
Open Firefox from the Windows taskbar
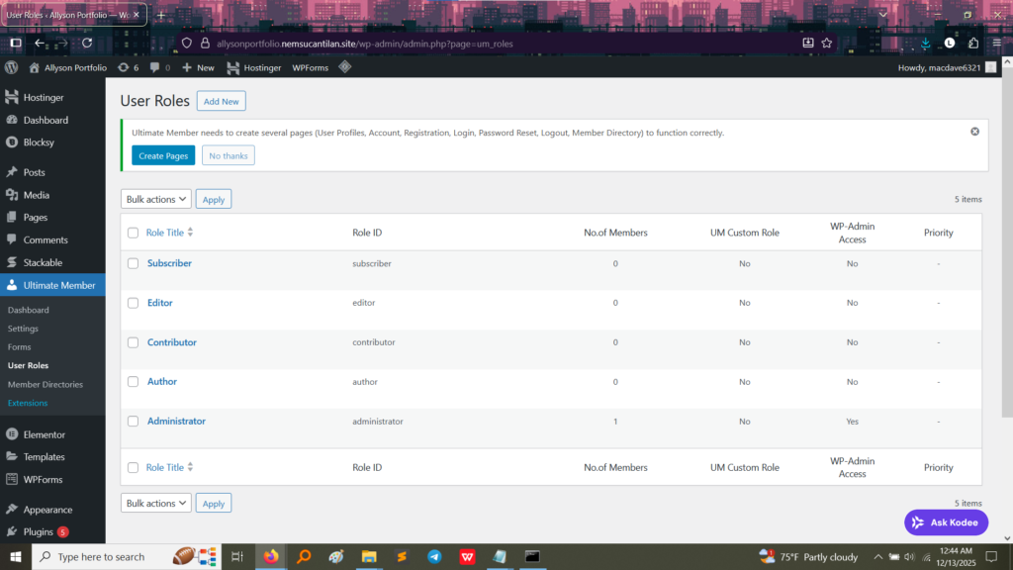(271, 557)
